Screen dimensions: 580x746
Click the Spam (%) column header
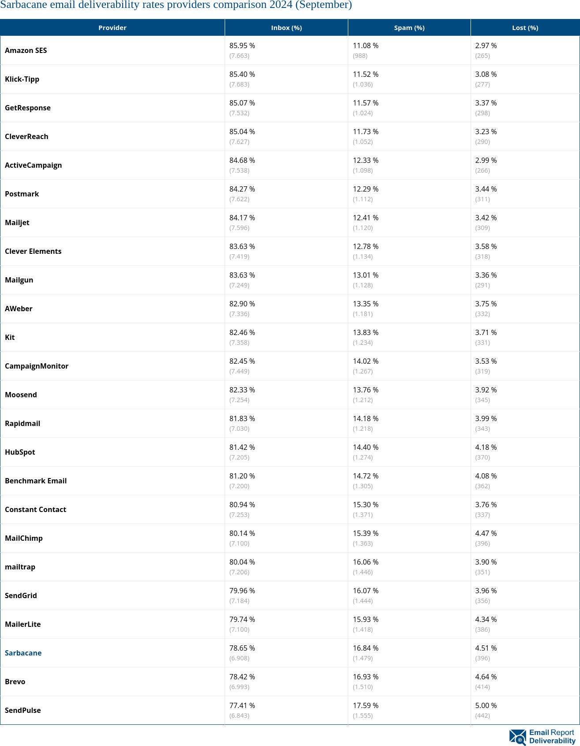click(409, 28)
